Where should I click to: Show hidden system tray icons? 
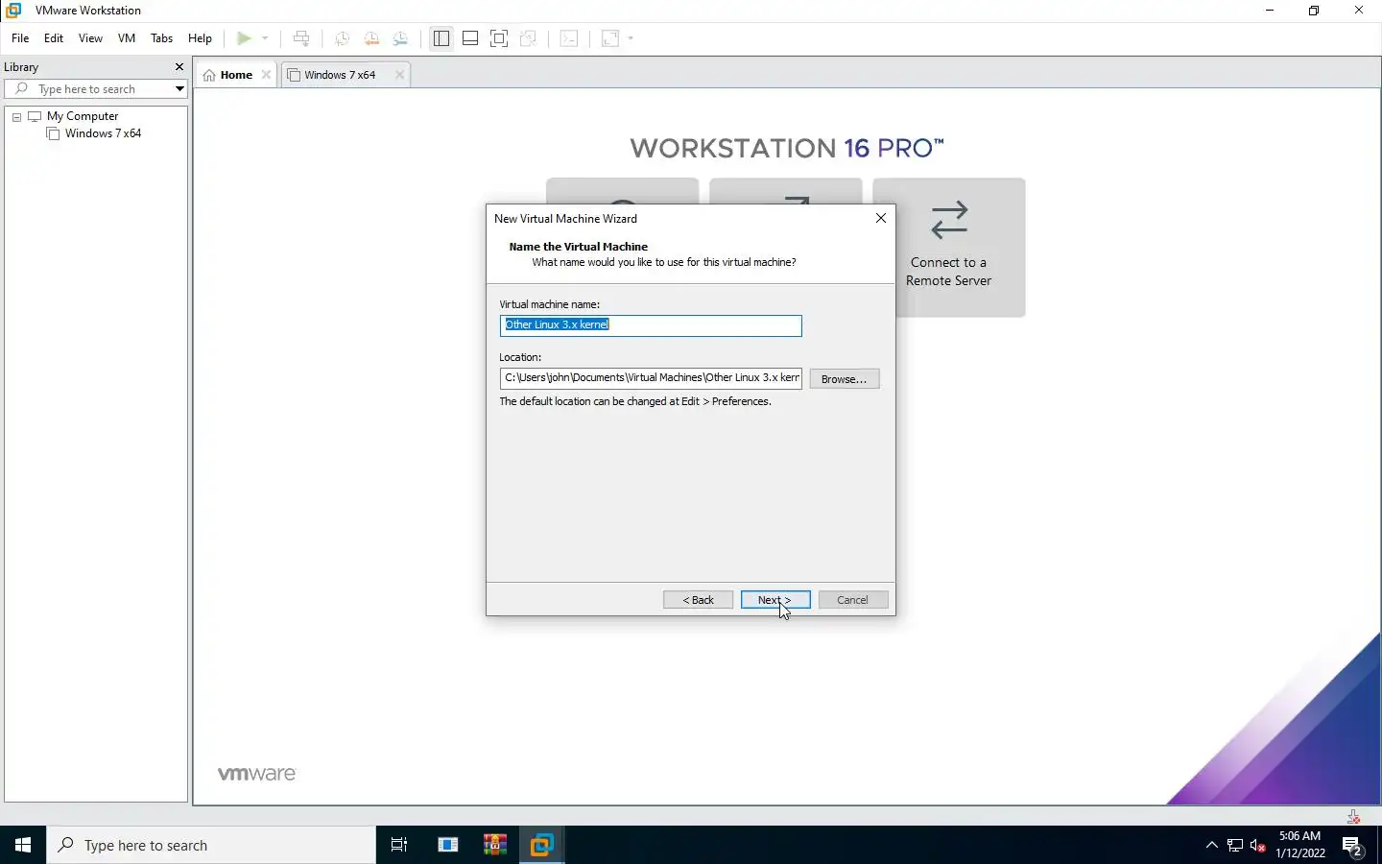point(1211,846)
